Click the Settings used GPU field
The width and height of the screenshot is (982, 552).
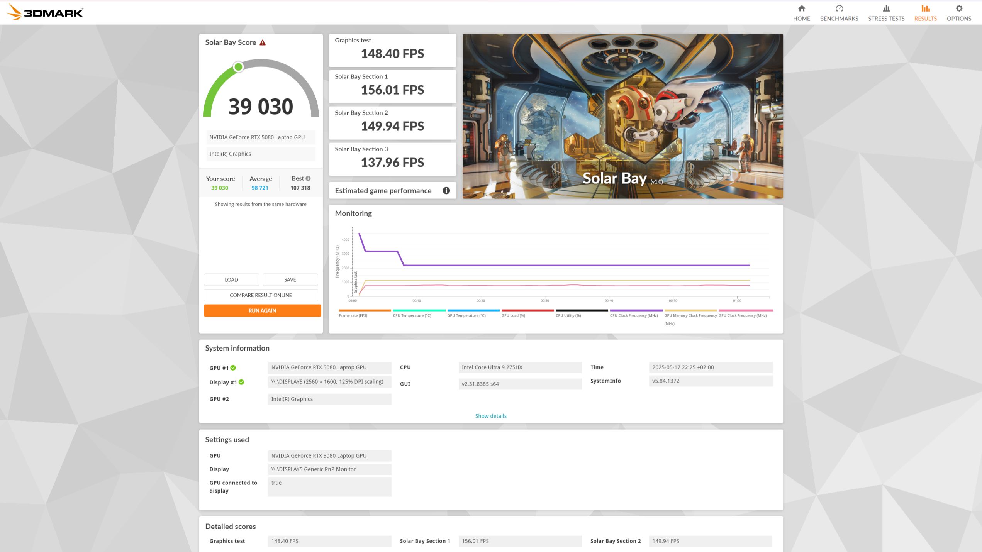(x=330, y=455)
